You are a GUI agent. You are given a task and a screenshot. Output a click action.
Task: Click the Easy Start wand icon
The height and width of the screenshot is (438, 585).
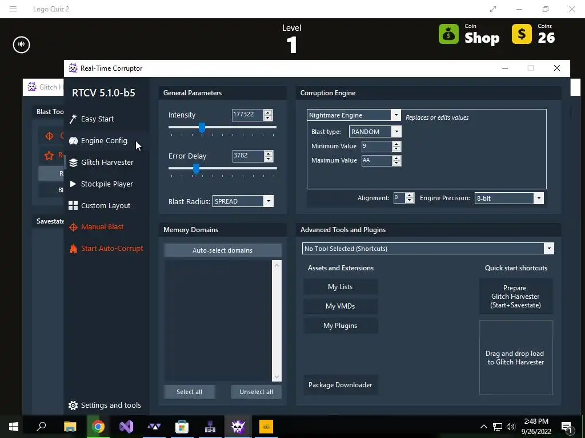[x=73, y=119]
